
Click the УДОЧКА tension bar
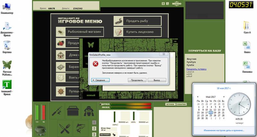[x=131, y=104]
